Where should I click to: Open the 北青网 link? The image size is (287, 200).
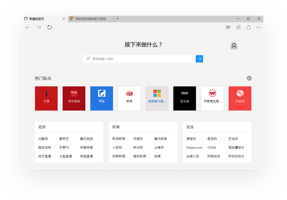coord(159,148)
